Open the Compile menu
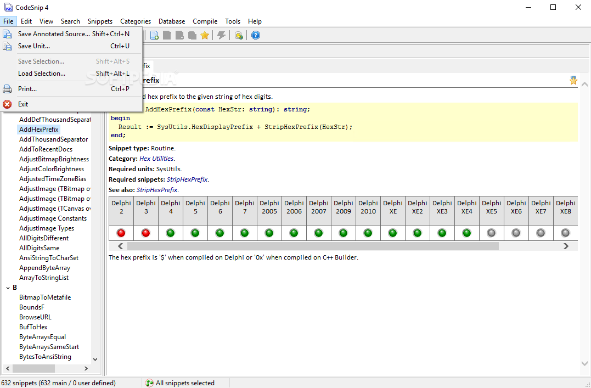Image resolution: width=591 pixels, height=388 pixels. [x=205, y=21]
